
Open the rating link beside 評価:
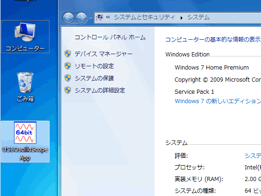[253, 156]
